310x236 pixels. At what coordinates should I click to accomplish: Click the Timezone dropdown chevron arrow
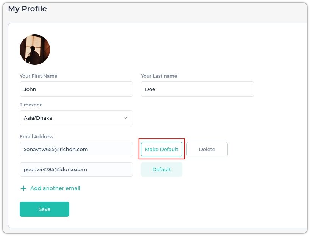click(x=126, y=118)
